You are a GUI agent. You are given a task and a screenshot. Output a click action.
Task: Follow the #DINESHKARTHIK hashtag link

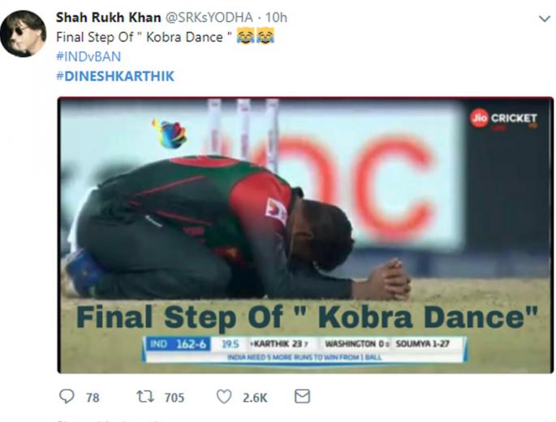114,75
